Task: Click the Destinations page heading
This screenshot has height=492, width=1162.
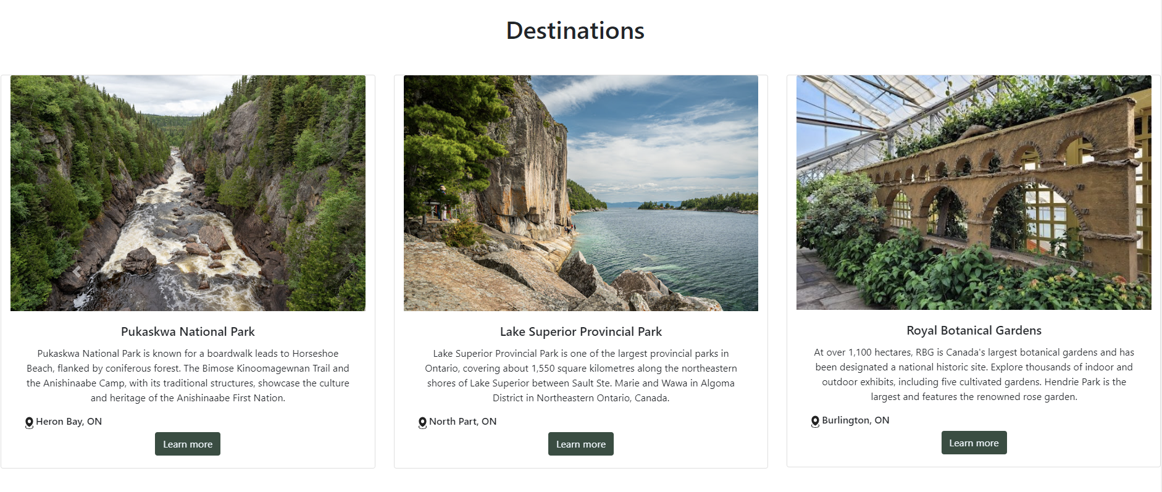Action: pos(575,30)
